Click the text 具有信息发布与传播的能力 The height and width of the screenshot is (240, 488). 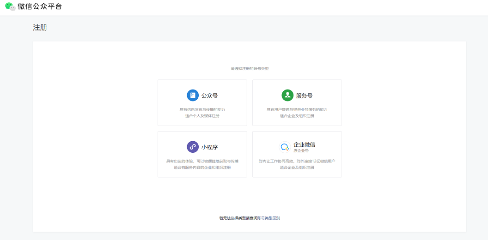202,110
